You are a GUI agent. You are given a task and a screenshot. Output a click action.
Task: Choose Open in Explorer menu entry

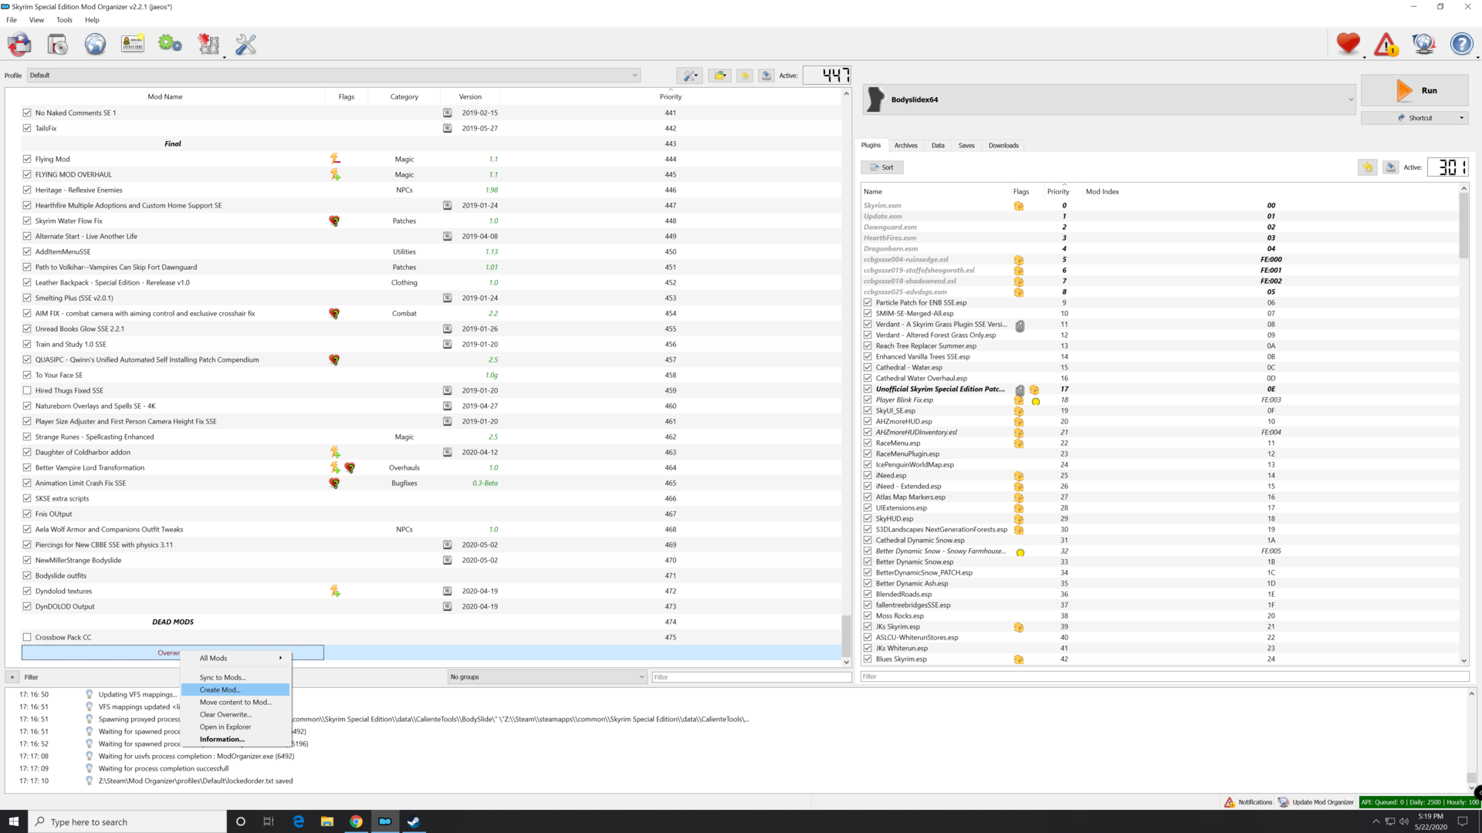235,727
